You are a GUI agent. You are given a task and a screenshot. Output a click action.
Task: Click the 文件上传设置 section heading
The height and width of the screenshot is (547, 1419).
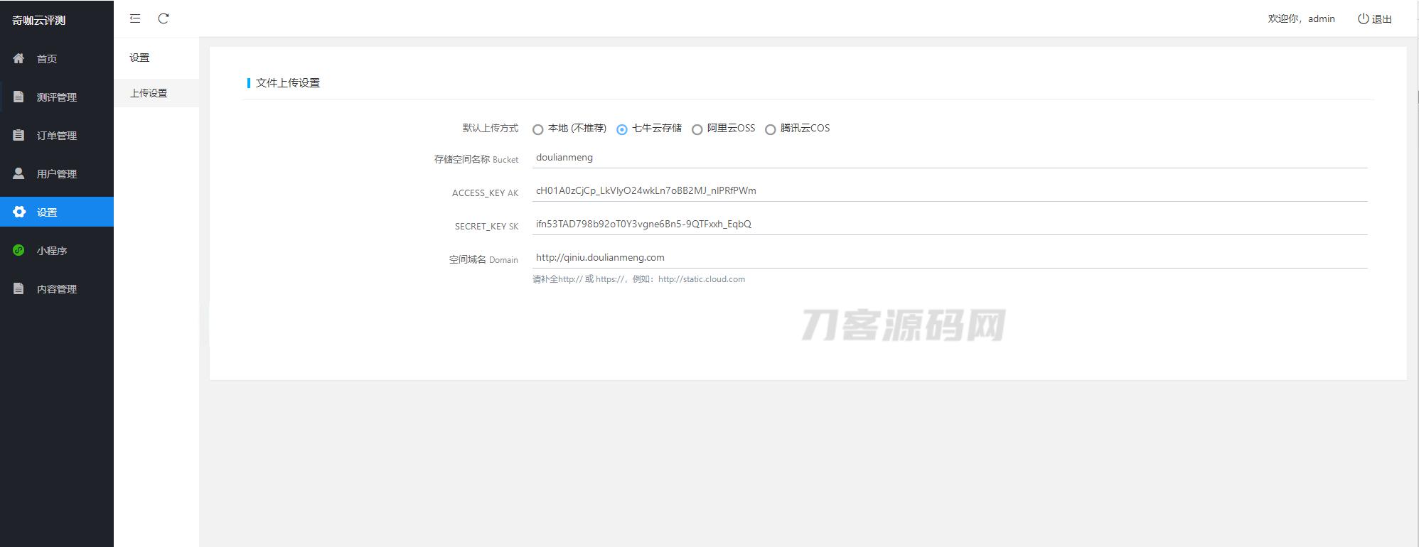(288, 83)
